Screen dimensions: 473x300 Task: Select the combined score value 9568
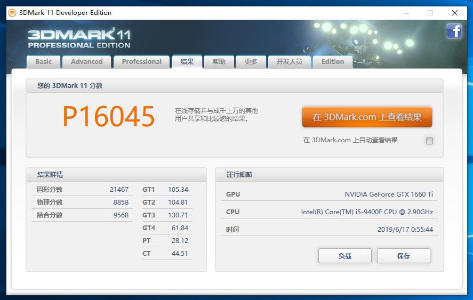point(121,215)
